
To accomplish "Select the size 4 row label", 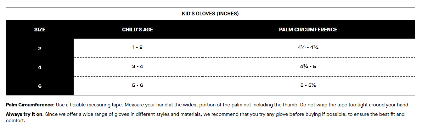I will pyautogui.click(x=40, y=67).
